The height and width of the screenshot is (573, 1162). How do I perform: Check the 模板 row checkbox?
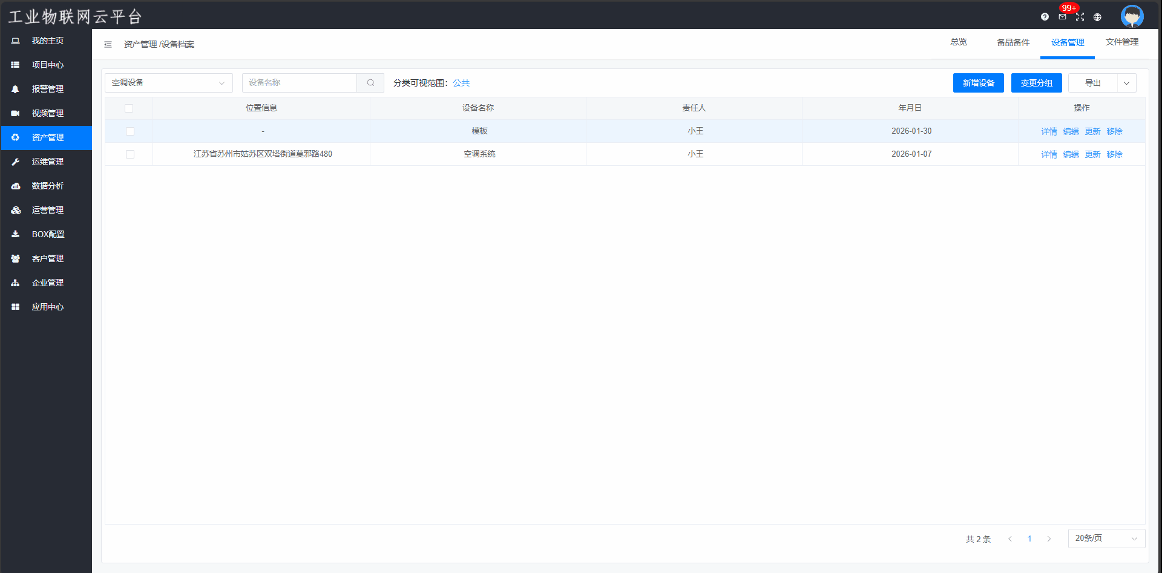(130, 131)
